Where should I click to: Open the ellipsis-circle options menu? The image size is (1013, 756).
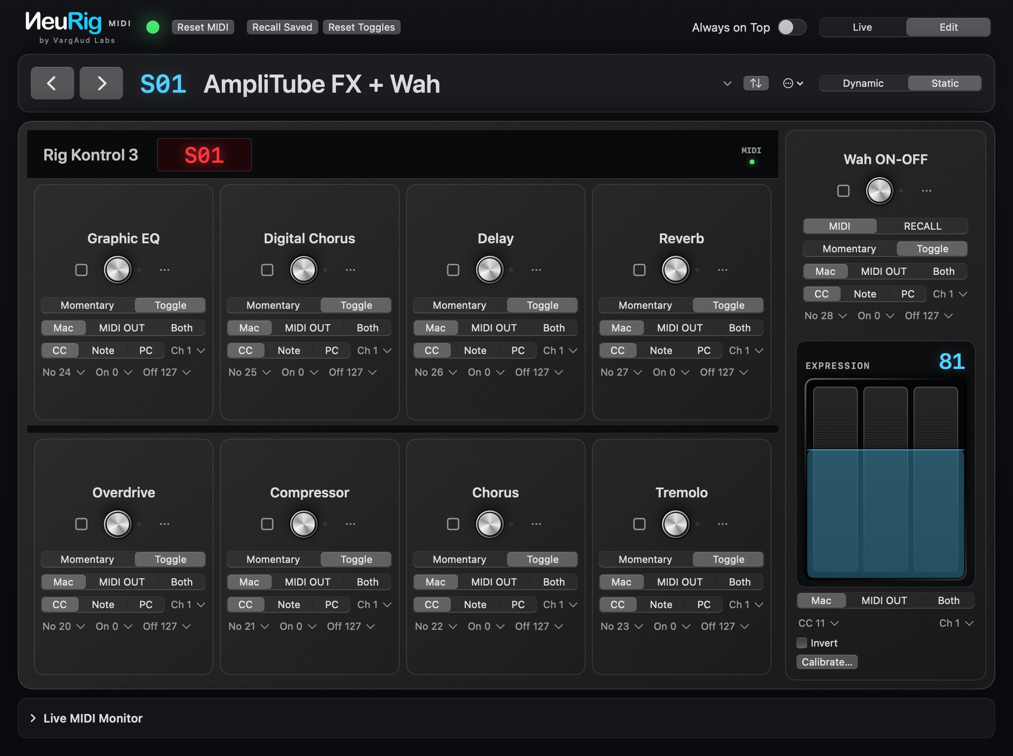point(793,83)
